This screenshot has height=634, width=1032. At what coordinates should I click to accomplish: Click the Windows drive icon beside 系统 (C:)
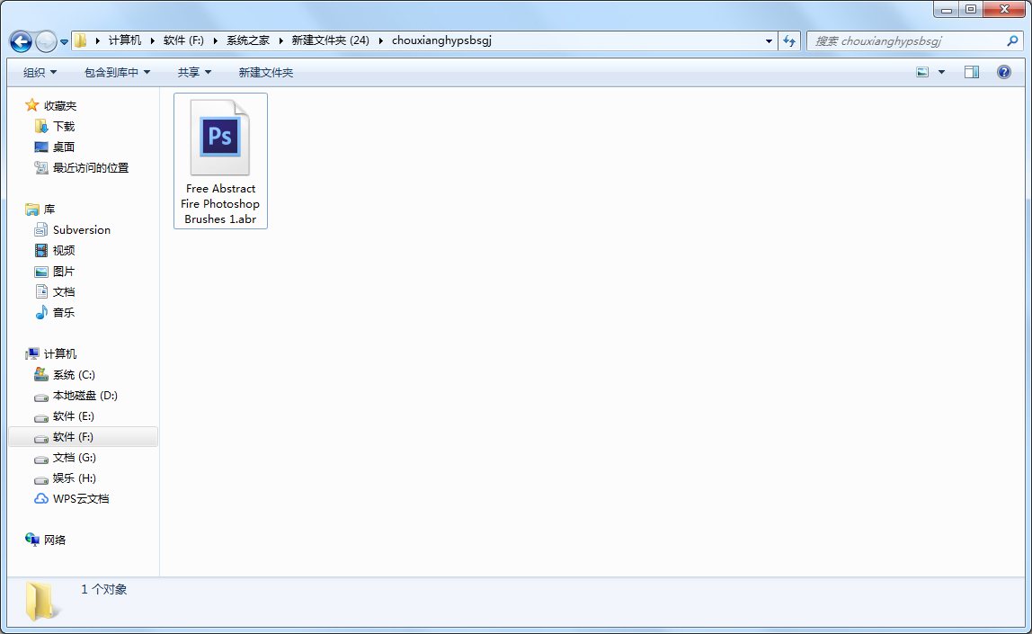tap(40, 374)
